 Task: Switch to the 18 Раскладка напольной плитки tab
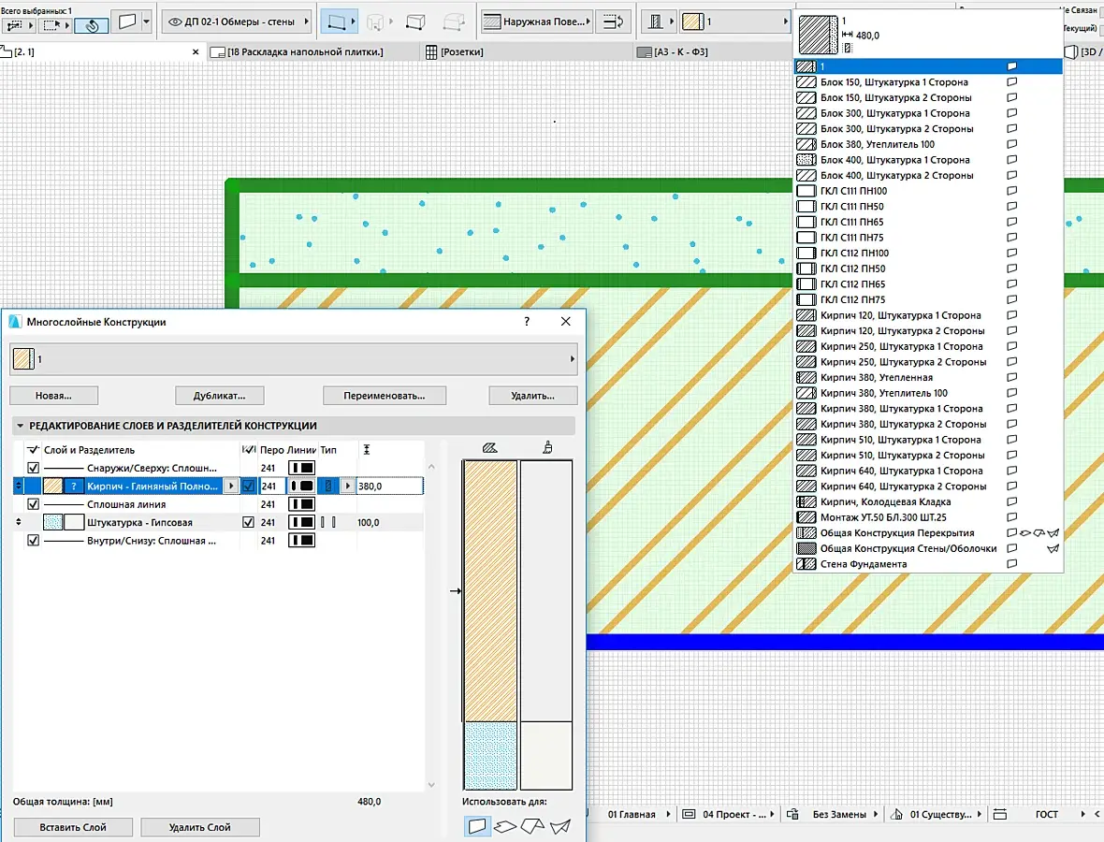point(306,52)
